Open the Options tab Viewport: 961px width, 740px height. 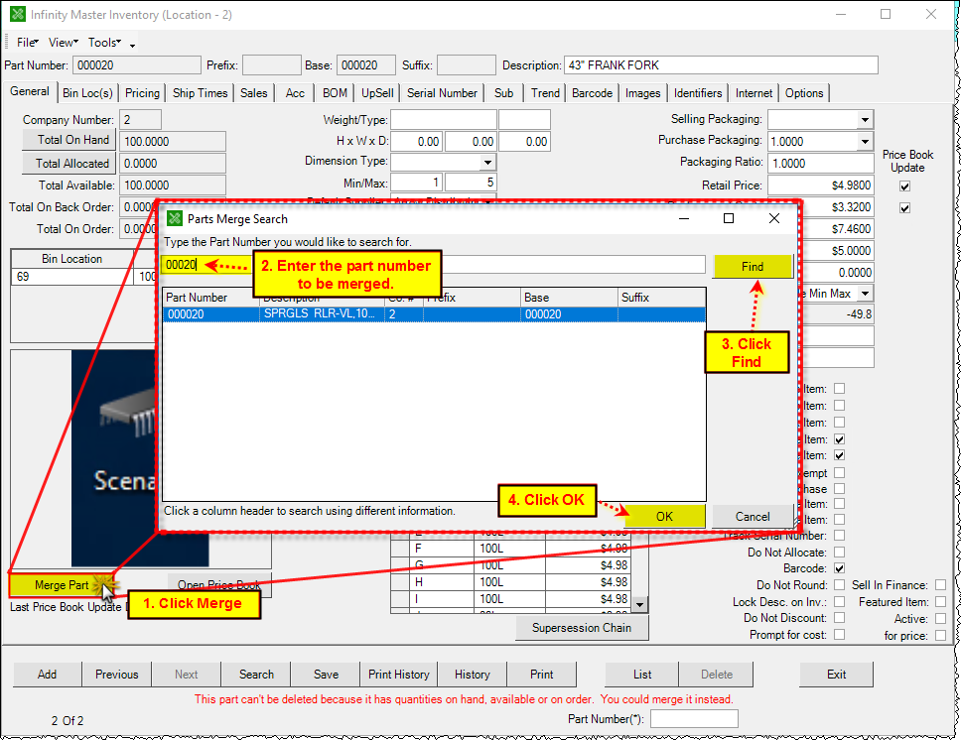(804, 93)
